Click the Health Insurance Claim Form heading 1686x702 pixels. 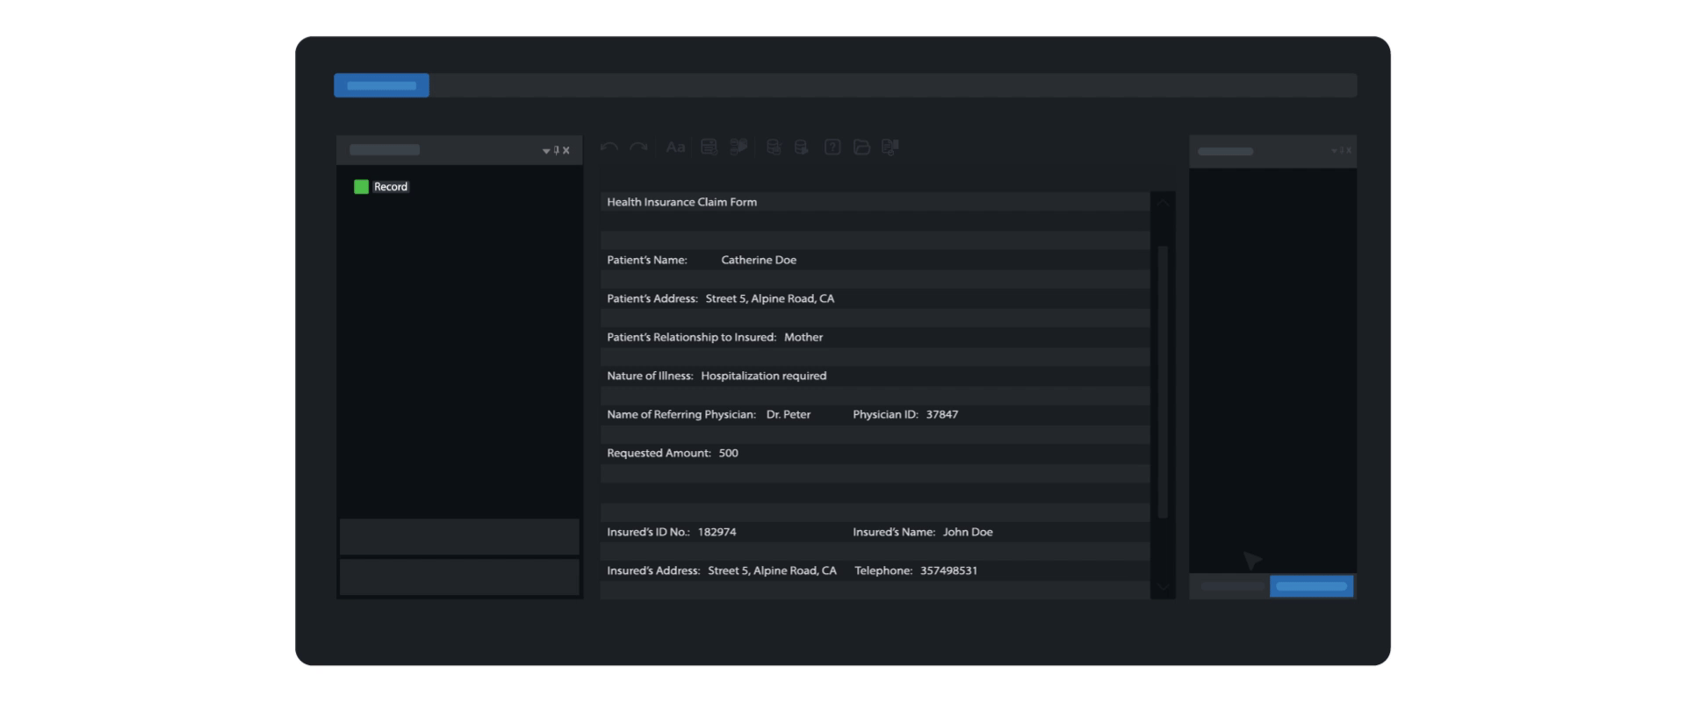click(x=681, y=202)
